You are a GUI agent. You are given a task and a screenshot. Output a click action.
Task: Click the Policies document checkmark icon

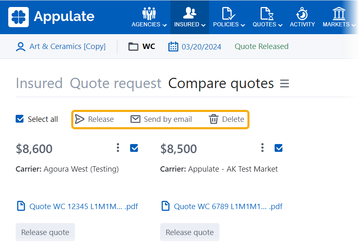[x=228, y=14]
